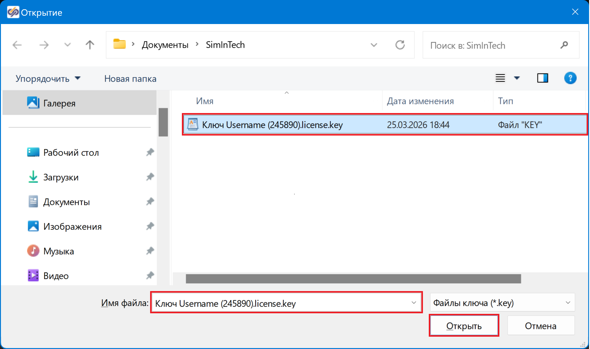Click the view layout list icon

point(500,78)
